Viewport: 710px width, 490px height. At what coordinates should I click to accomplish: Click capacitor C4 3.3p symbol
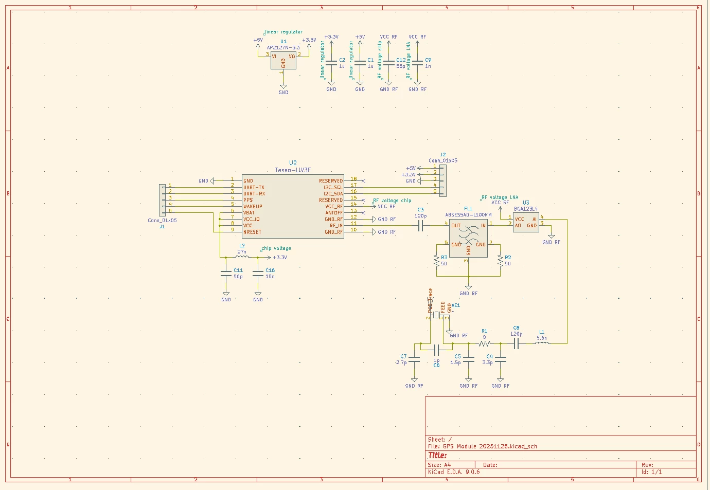500,359
